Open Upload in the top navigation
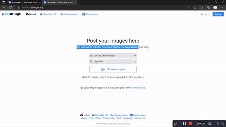The height and width of the screenshot is (127, 226). (31, 14)
